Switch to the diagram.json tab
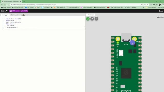This screenshot has width=164, height=92. click(x=14, y=15)
